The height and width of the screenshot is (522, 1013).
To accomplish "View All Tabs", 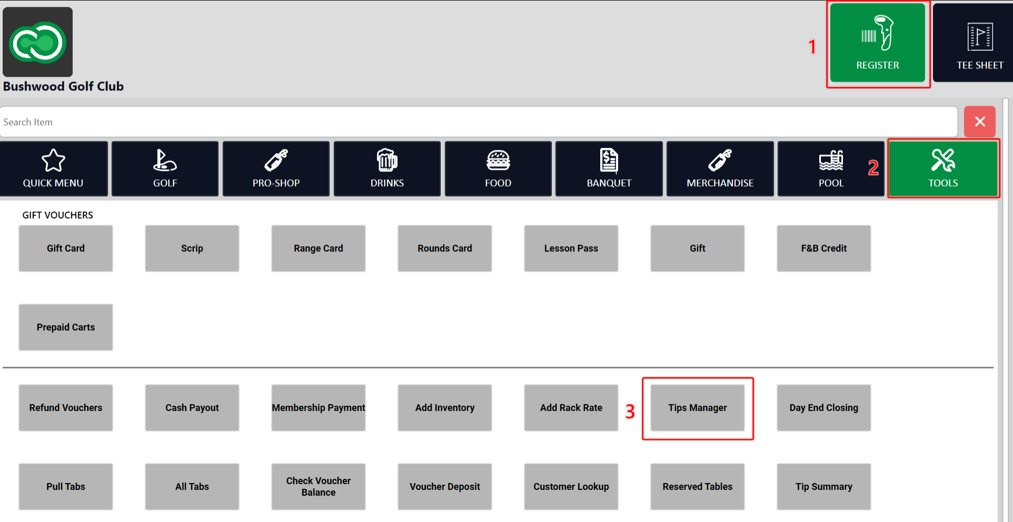I will coord(192,487).
